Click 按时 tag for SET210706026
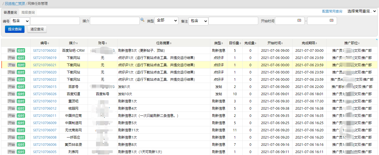The width and height of the screenshot is (379, 155). pyautogui.click(x=21, y=94)
